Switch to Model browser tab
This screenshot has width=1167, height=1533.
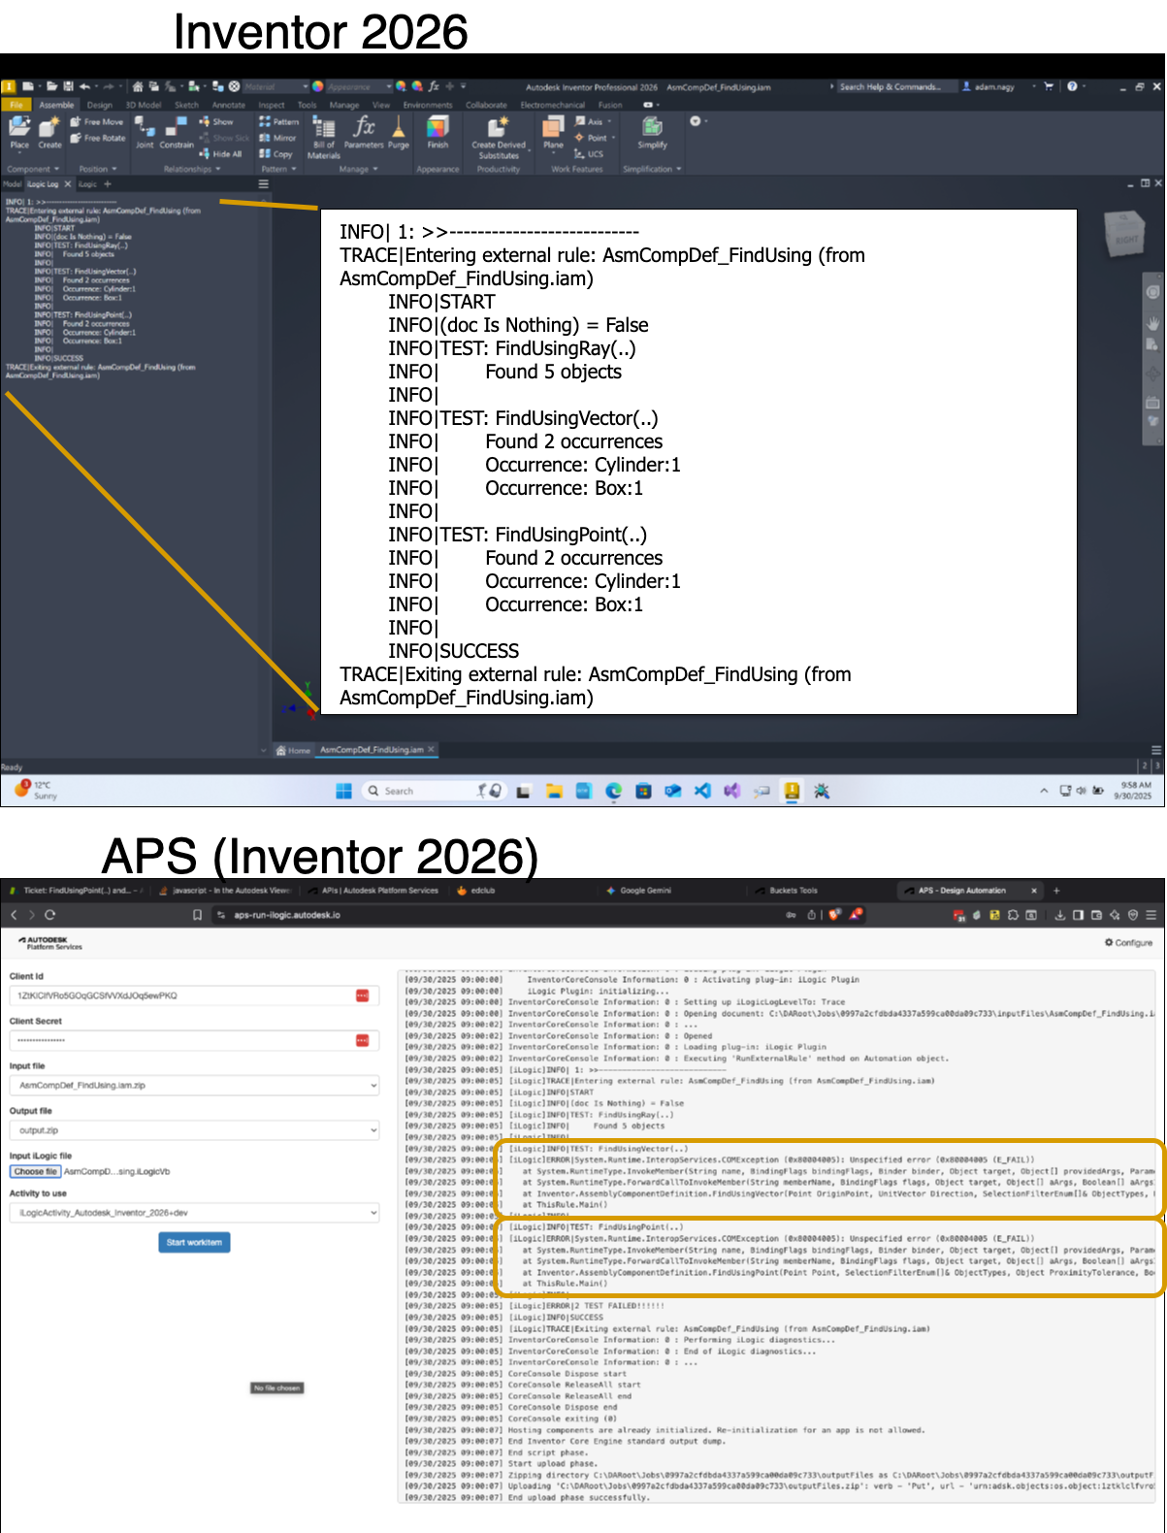click(x=13, y=184)
